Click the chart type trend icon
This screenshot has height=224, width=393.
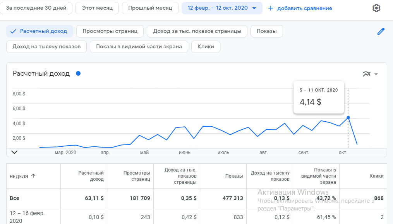click(x=366, y=74)
